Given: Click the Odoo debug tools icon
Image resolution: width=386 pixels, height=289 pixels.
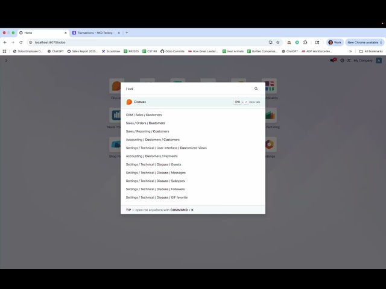Looking at the screenshot, I should (x=349, y=60).
